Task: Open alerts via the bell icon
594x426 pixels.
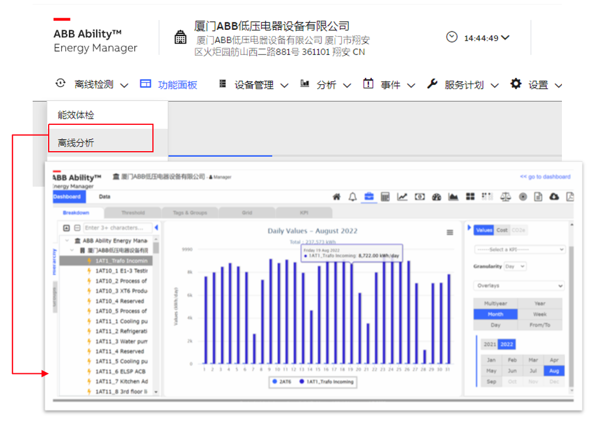Action: 353,197
